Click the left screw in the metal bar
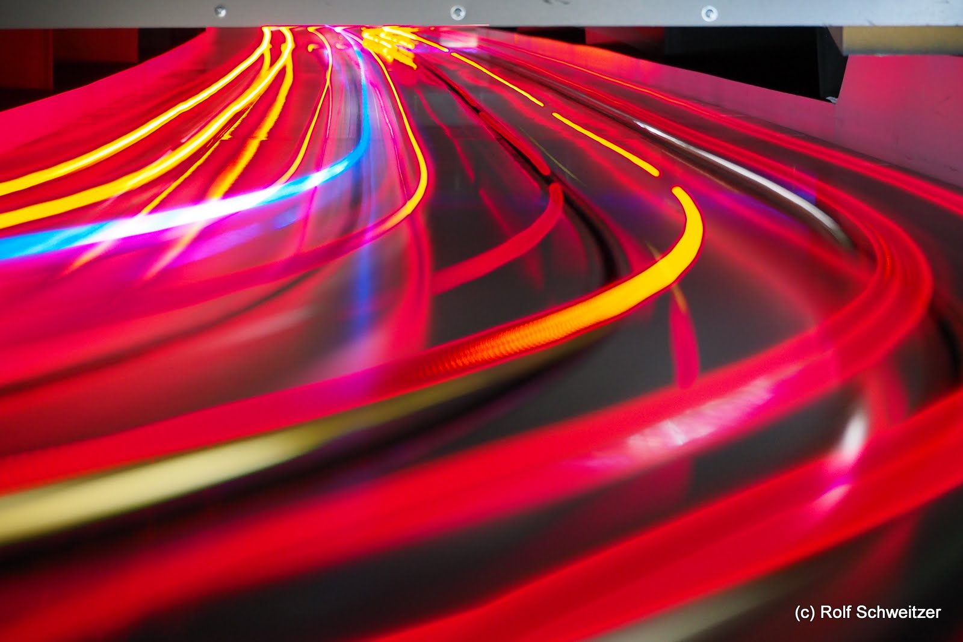Image resolution: width=963 pixels, height=642 pixels. 220,11
